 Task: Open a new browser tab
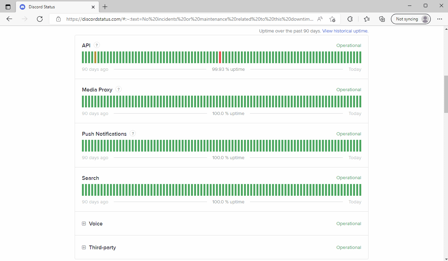pos(105,7)
